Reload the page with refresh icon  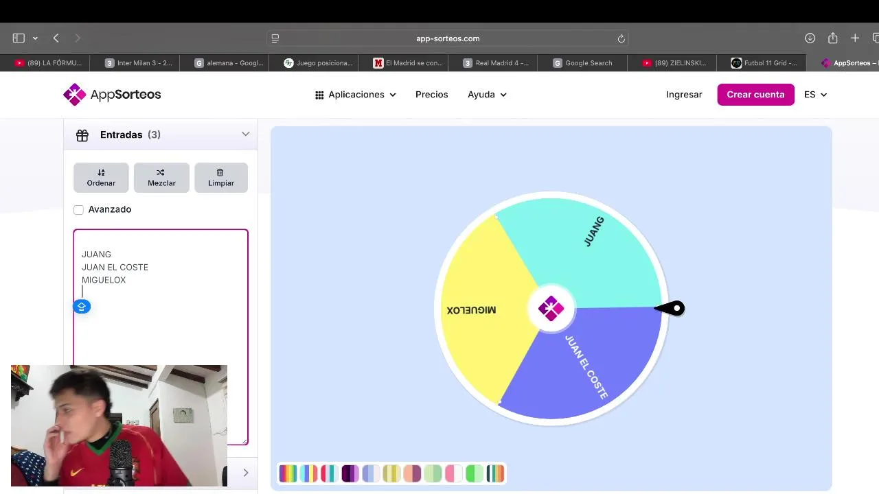(621, 38)
